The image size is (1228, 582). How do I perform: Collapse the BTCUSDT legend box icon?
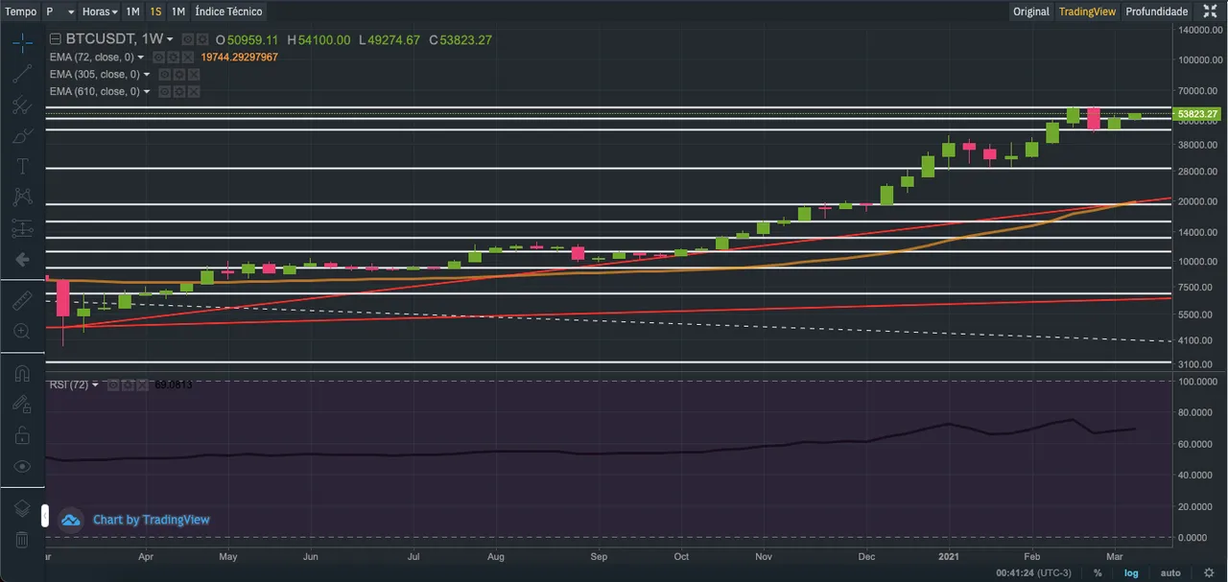tap(55, 39)
